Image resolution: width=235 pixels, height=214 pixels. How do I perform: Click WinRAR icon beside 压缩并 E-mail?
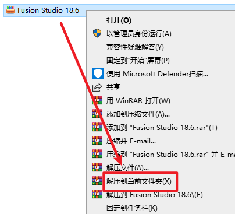[x=97, y=141]
